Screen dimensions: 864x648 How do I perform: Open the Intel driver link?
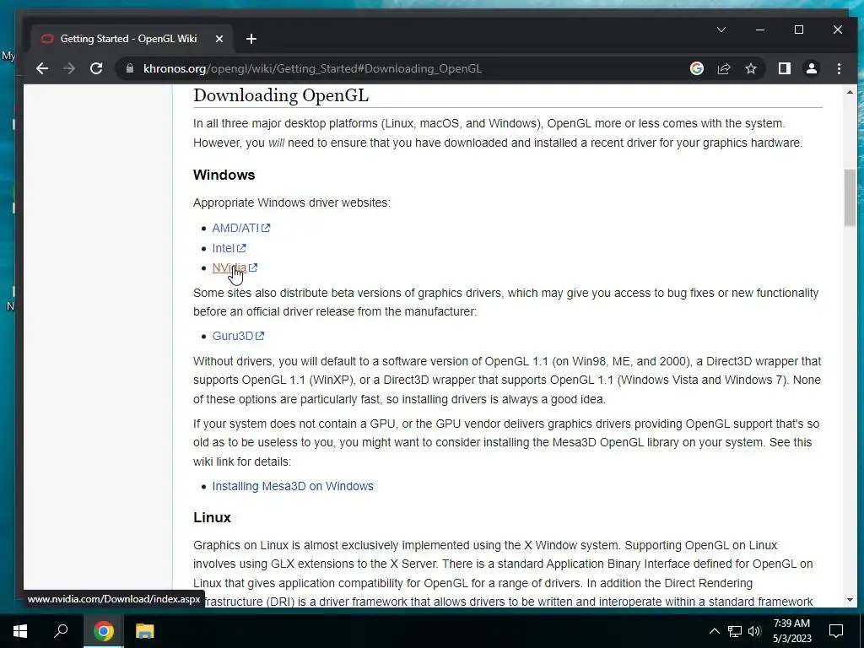click(223, 248)
